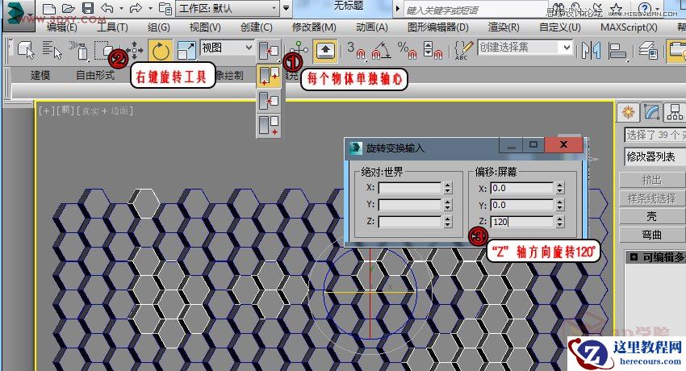The width and height of the screenshot is (686, 371).
Task: Choose the Select Object tool
Action: coord(27,51)
